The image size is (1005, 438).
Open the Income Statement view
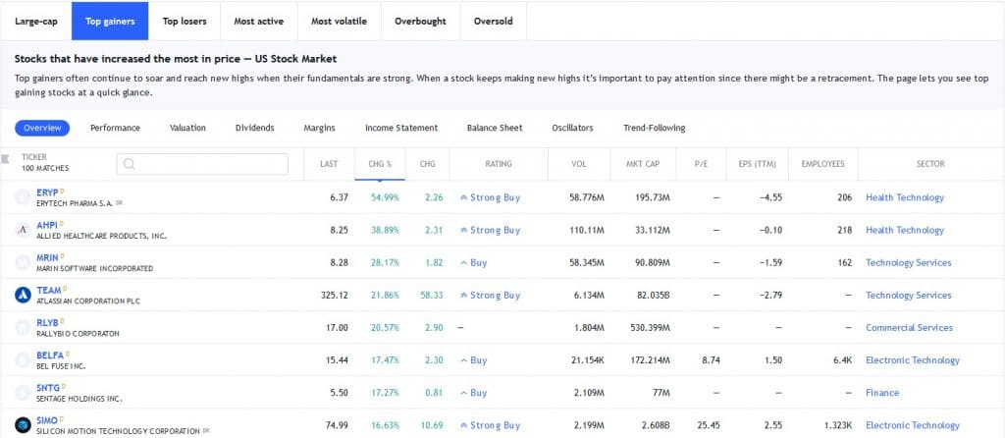[401, 128]
